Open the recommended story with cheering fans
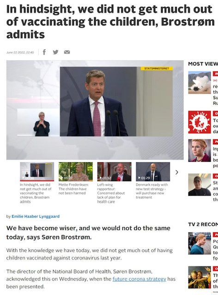The image size is (218, 295). tap(200, 277)
